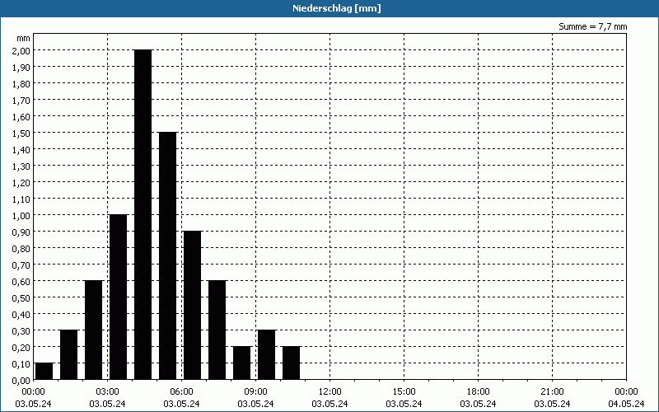Image resolution: width=659 pixels, height=412 pixels.
Task: Select the 0,70 y-axis label
Action: (22, 265)
